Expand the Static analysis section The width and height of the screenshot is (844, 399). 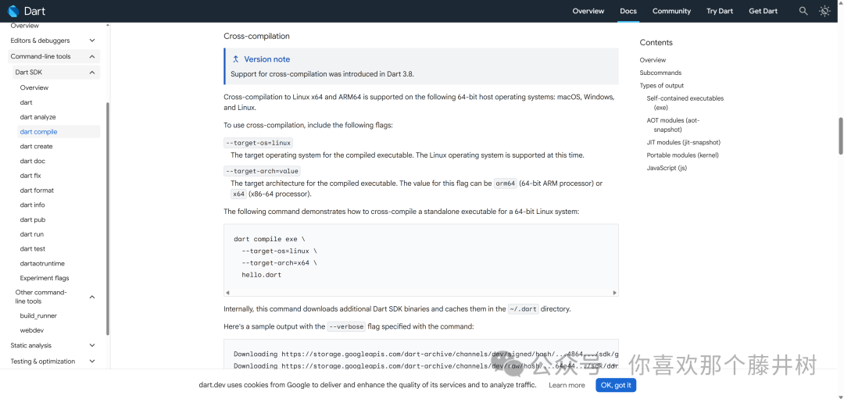coord(92,345)
